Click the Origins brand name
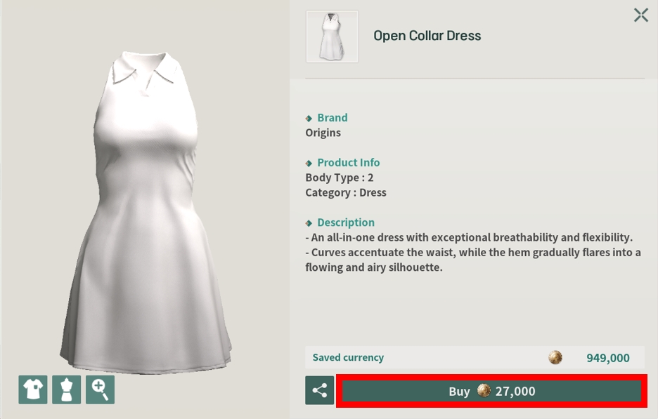The width and height of the screenshot is (658, 419). pos(323,133)
